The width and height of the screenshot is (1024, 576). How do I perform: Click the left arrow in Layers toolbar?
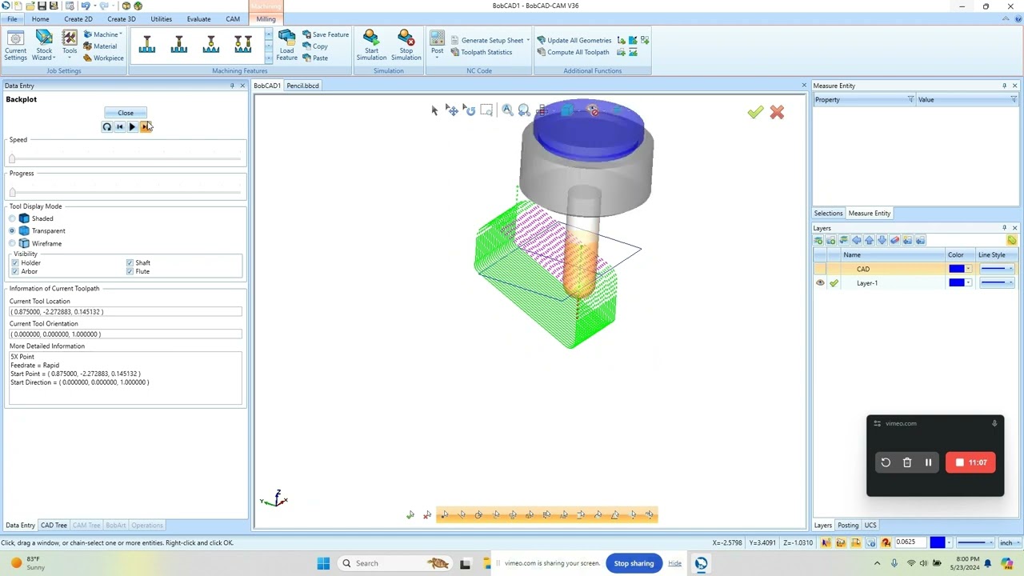pyautogui.click(x=856, y=240)
